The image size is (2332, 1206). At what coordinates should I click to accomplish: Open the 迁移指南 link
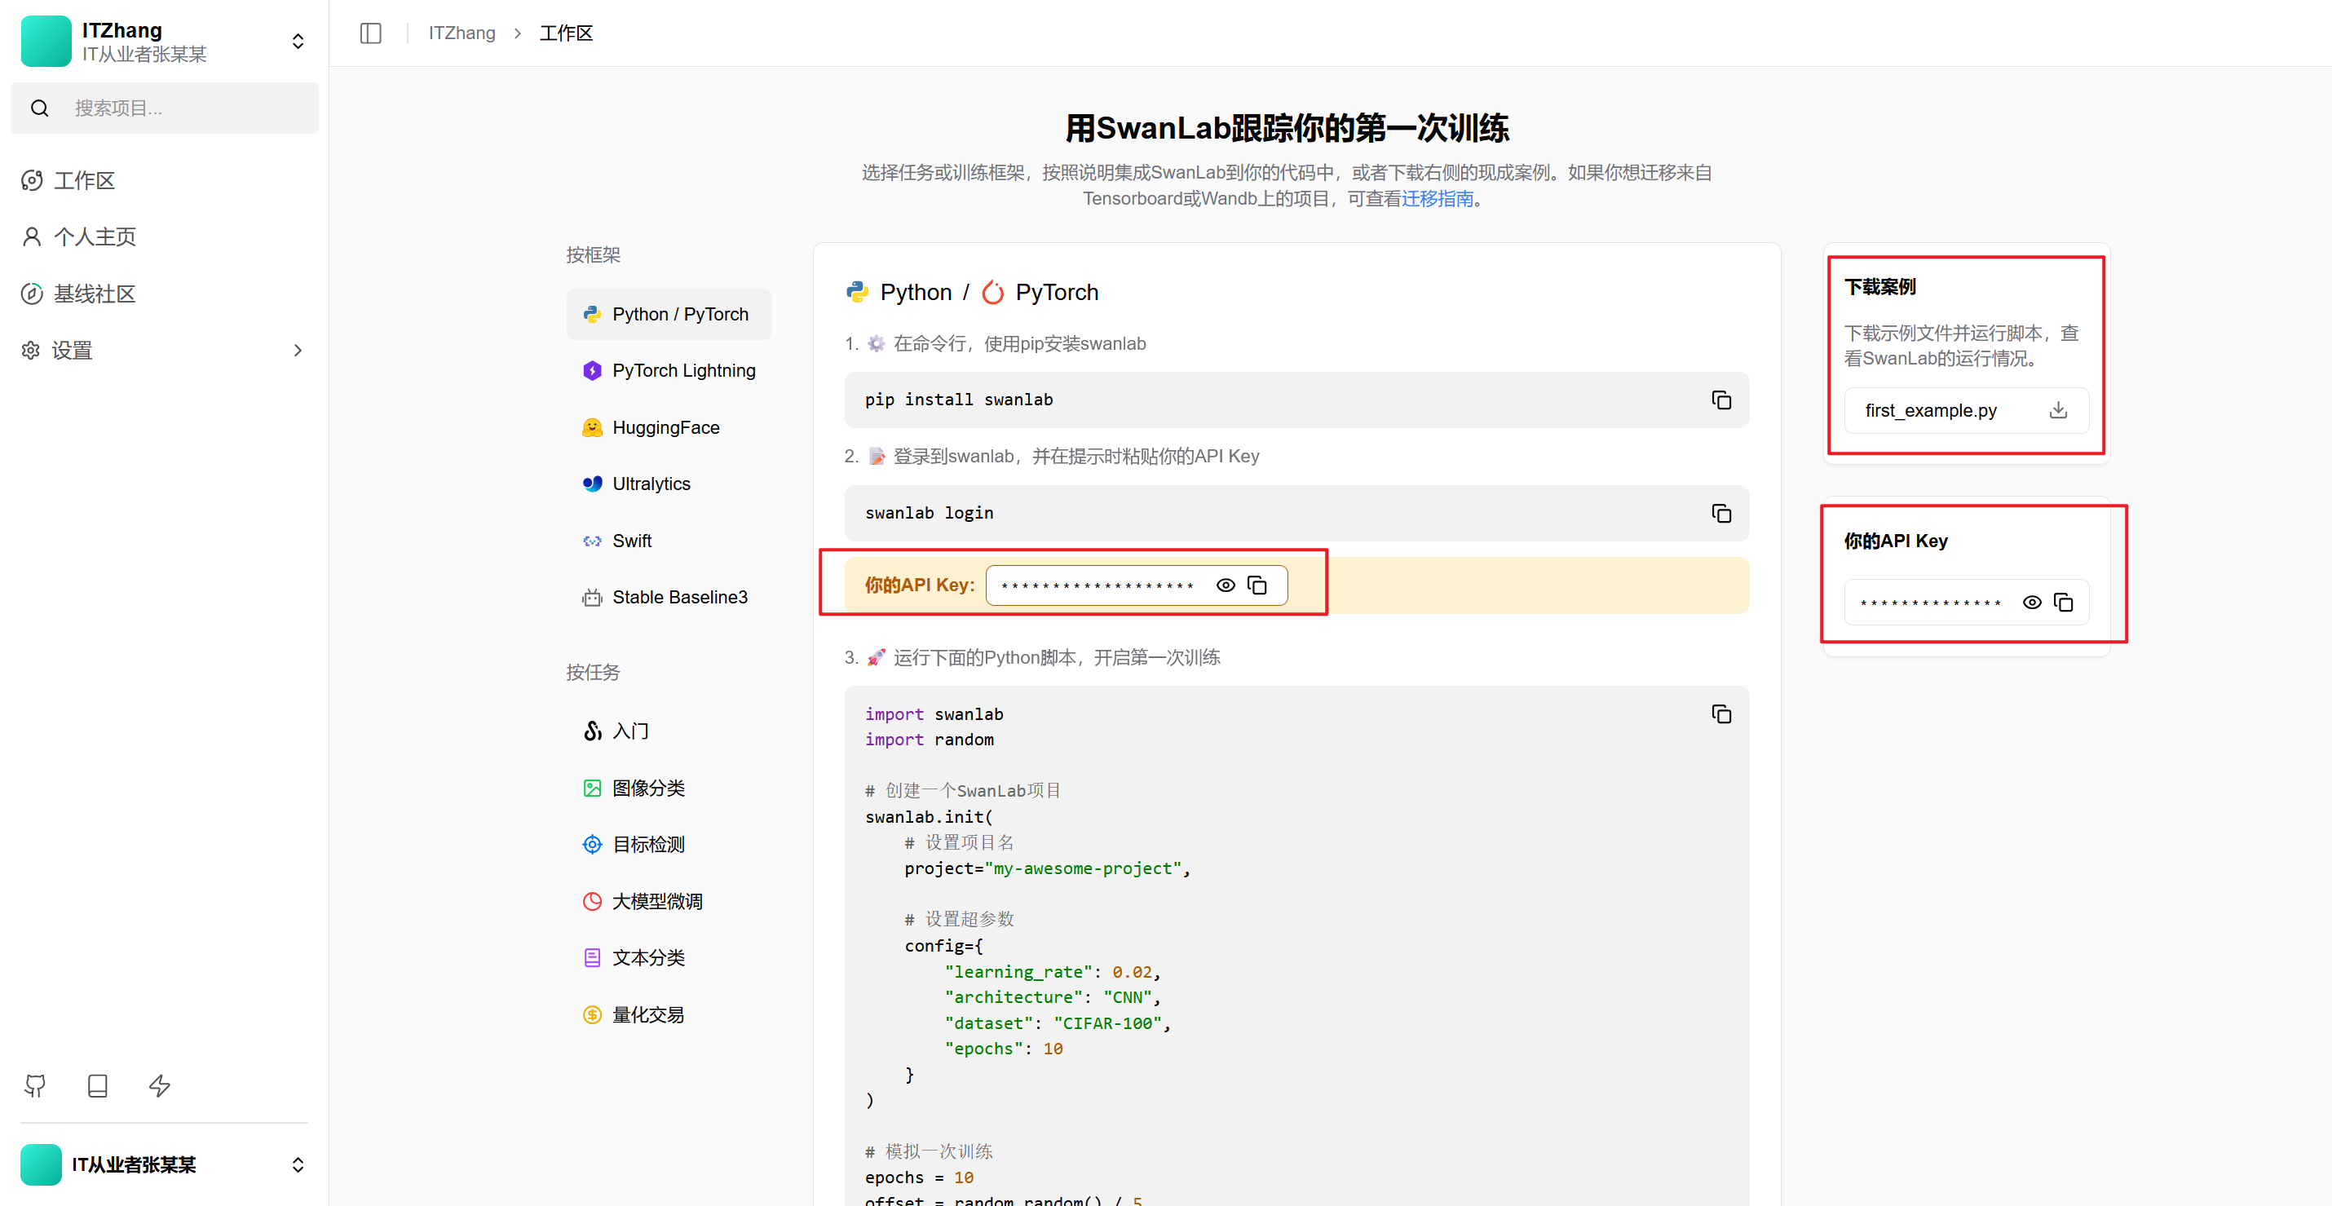coord(1438,198)
